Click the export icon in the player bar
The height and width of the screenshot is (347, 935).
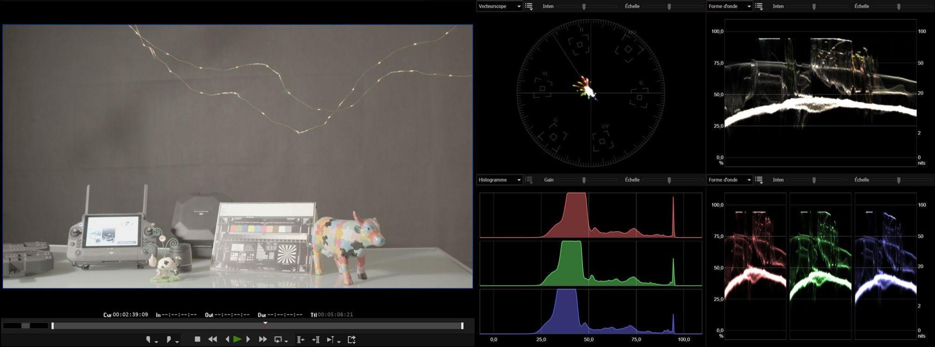(352, 340)
